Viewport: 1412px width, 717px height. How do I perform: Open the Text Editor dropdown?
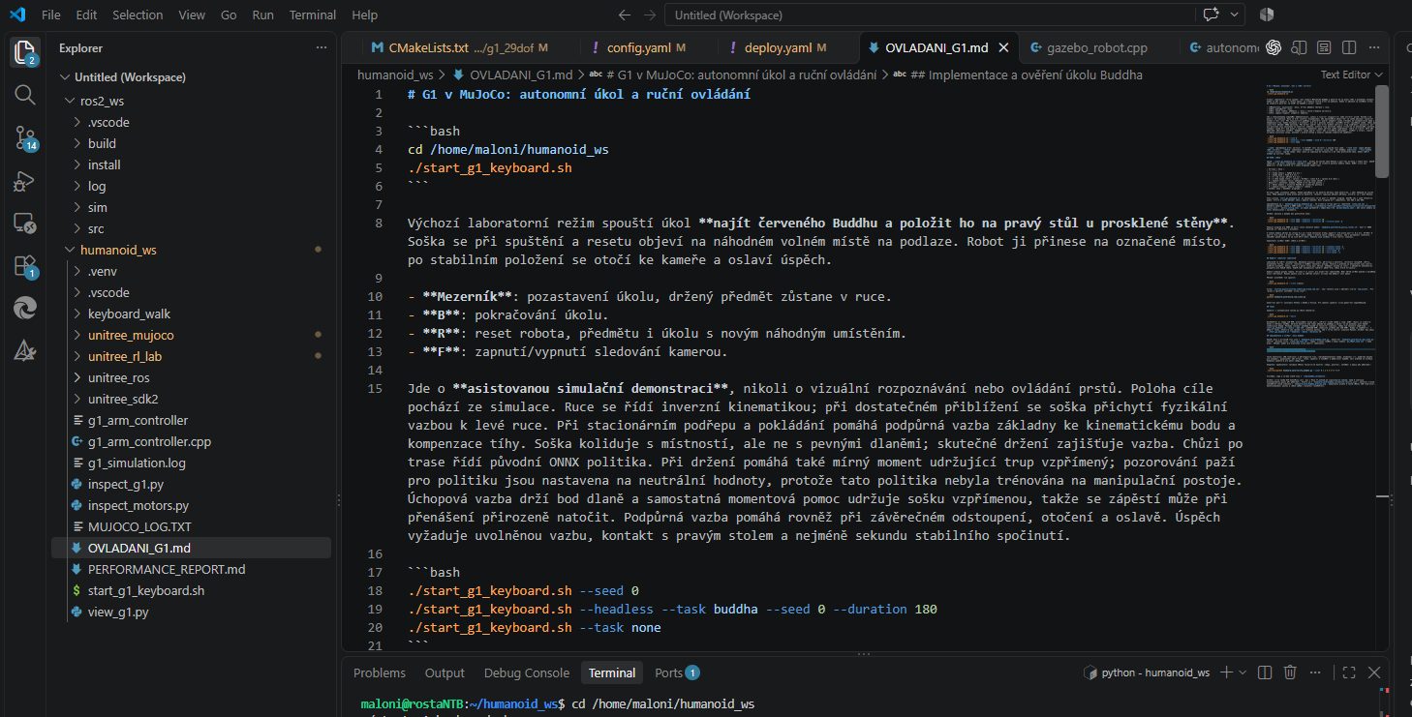pyautogui.click(x=1352, y=75)
